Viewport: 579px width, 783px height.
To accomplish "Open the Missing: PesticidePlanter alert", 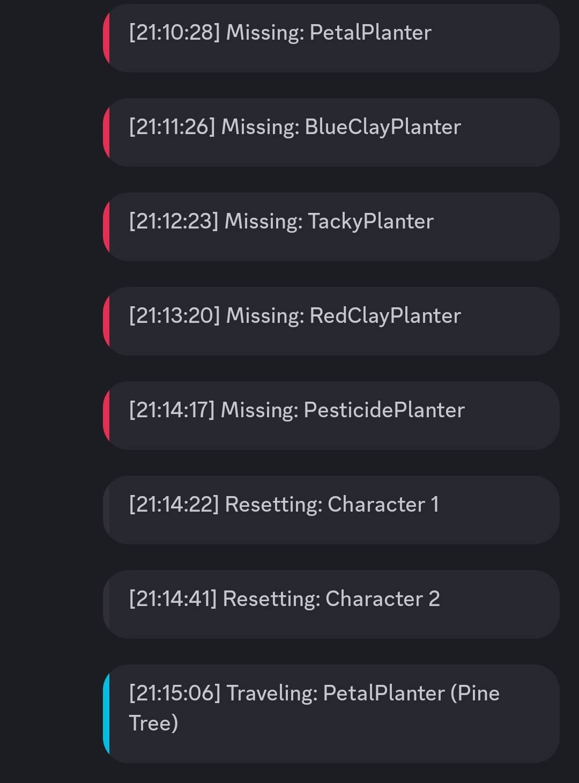I will pos(332,416).
